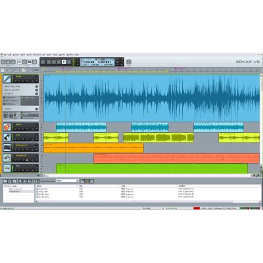
Task: Click the orange guitar track icon
Action: (7, 127)
